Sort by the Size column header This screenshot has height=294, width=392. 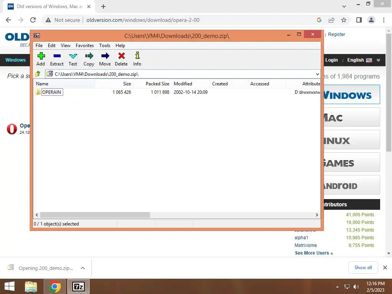point(114,84)
